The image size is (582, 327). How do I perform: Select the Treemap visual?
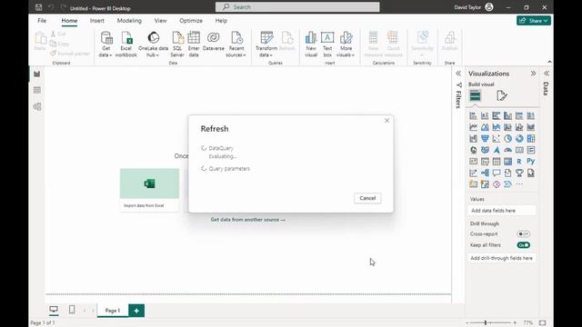pos(531,139)
